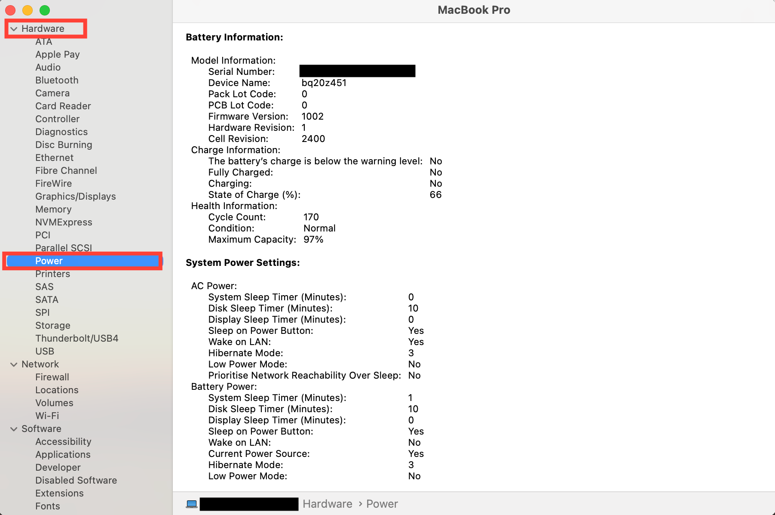Select Fibre Channel in the sidebar
The width and height of the screenshot is (775, 515).
point(66,171)
